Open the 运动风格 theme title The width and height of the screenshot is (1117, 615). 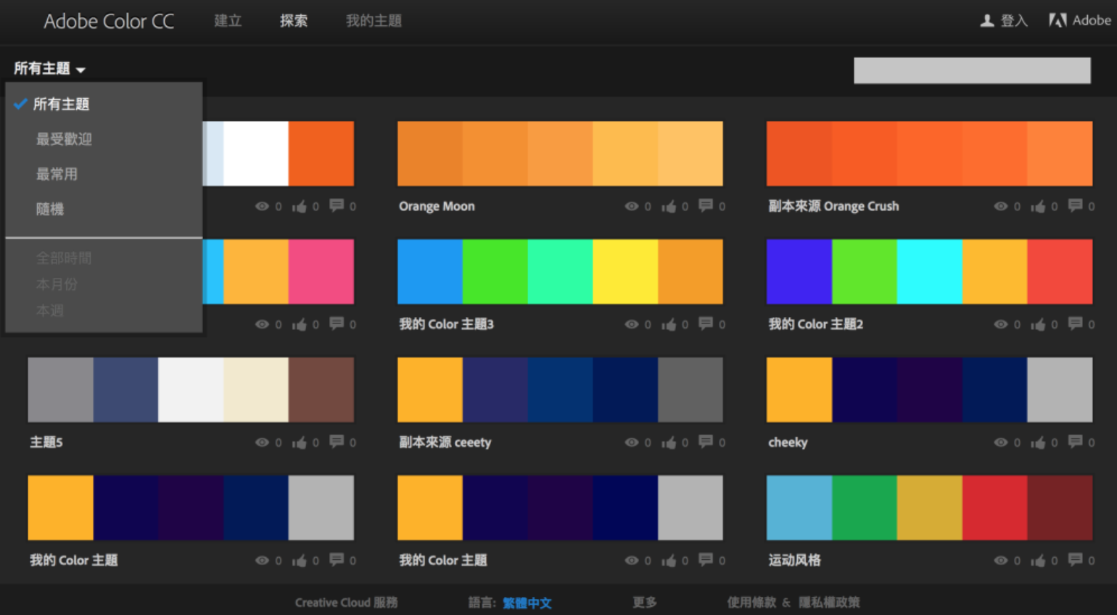794,561
